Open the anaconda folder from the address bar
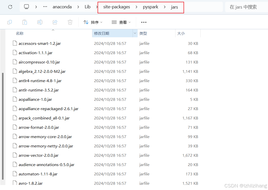The height and width of the screenshot is (190, 268). tap(62, 7)
